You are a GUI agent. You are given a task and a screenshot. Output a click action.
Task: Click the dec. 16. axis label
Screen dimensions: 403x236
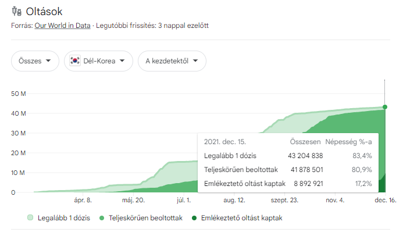[384, 200]
